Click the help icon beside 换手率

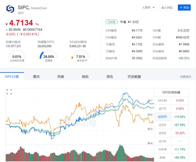click(x=86, y=61)
